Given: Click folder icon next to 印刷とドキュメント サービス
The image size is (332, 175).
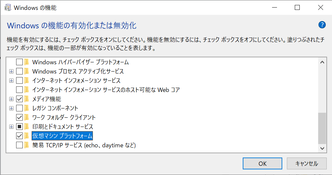Looking at the screenshot, I should point(26,127).
